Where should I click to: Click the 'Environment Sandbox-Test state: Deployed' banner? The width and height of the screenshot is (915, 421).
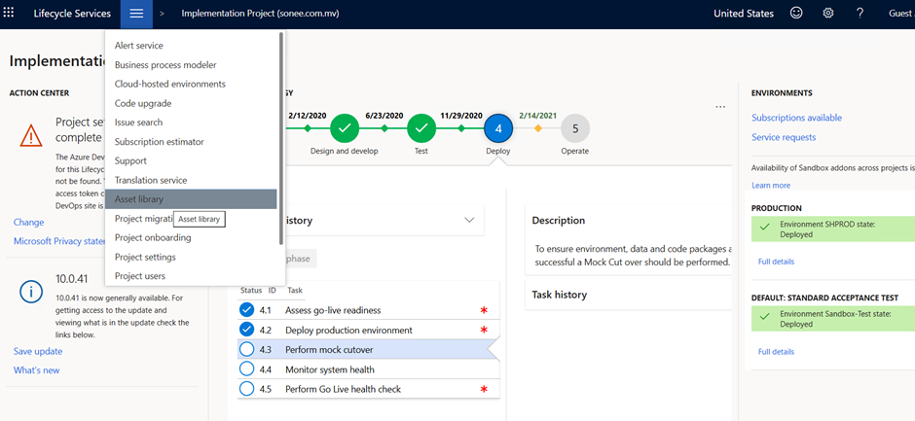point(833,319)
